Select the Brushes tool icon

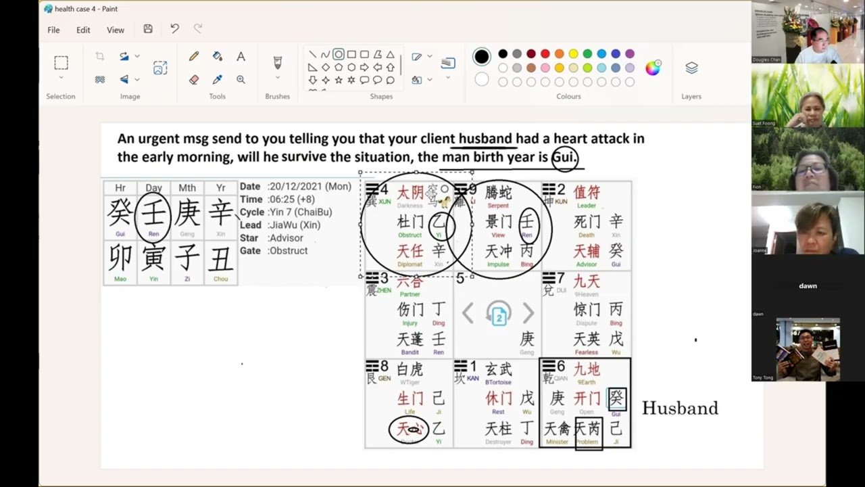(x=277, y=63)
